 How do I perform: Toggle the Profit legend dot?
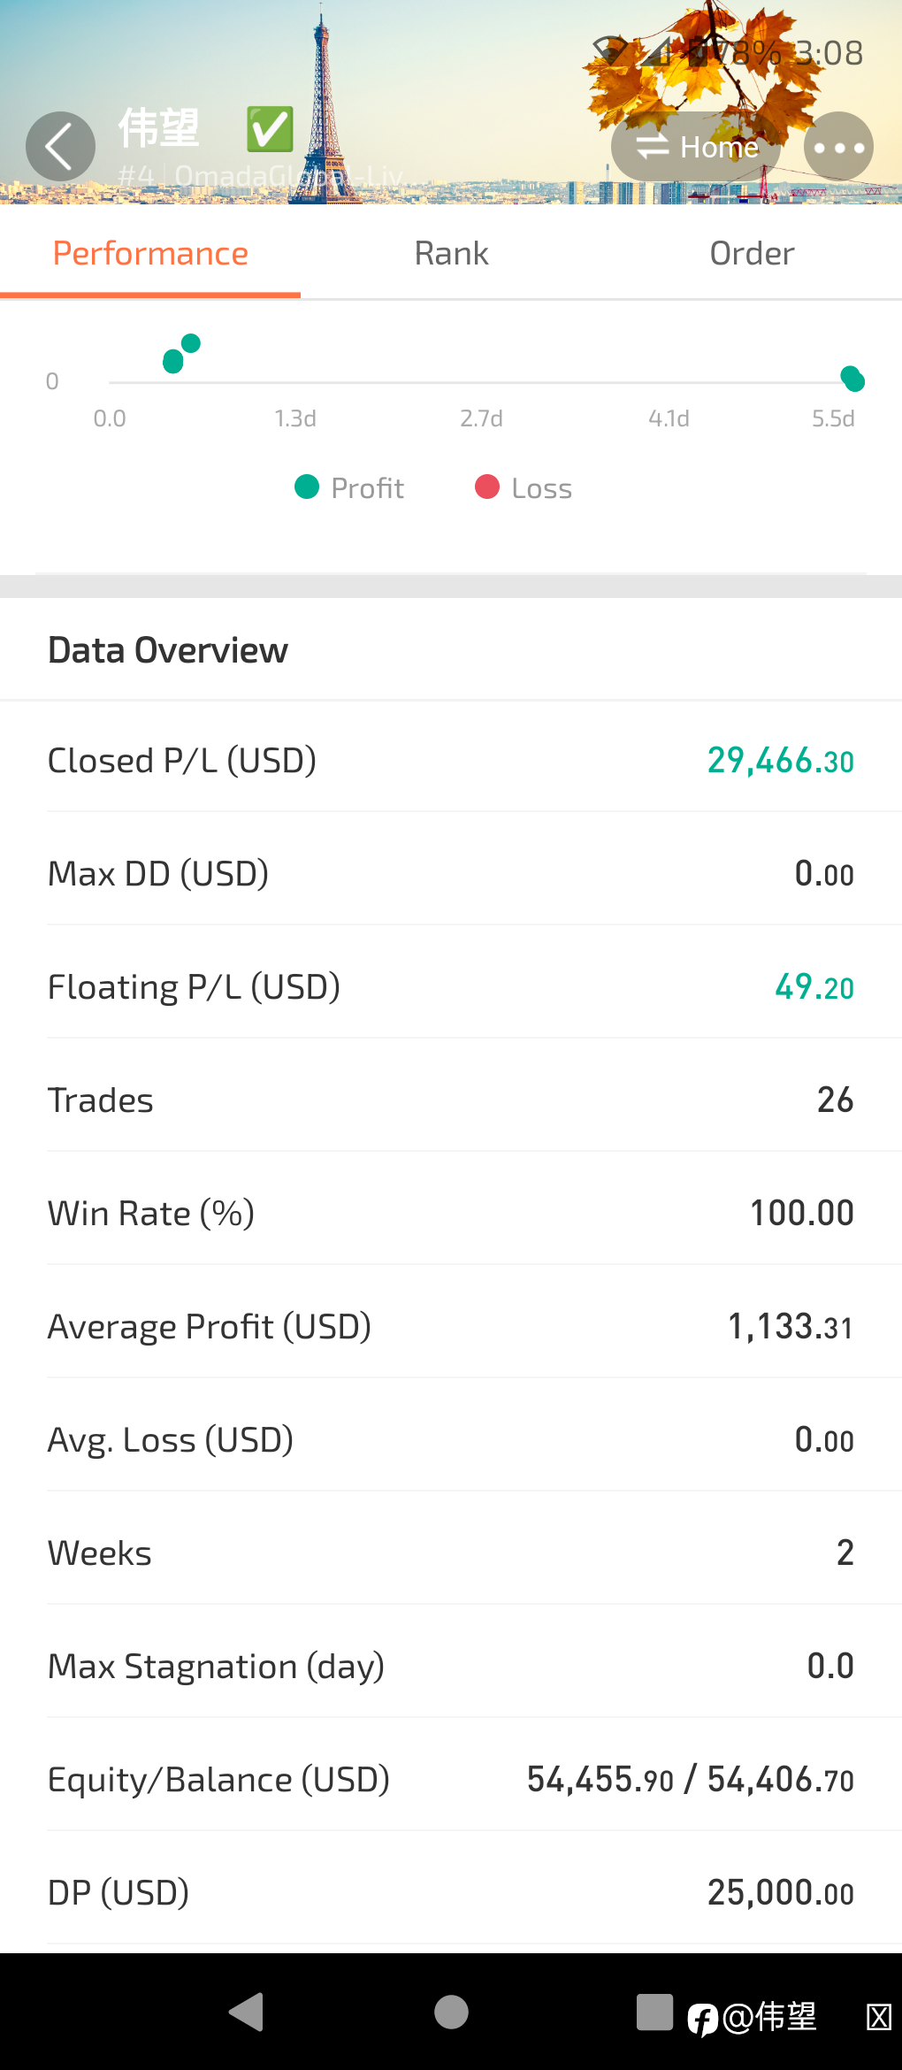click(x=306, y=487)
